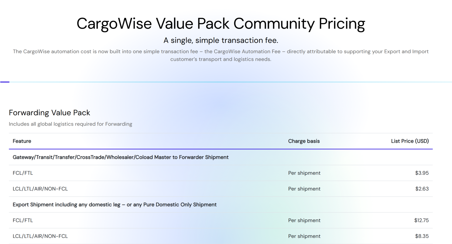Viewport: 452px width, 244px height.
Task: Select the Gateway/Transit/Transfer section row heading
Action: click(x=121, y=157)
